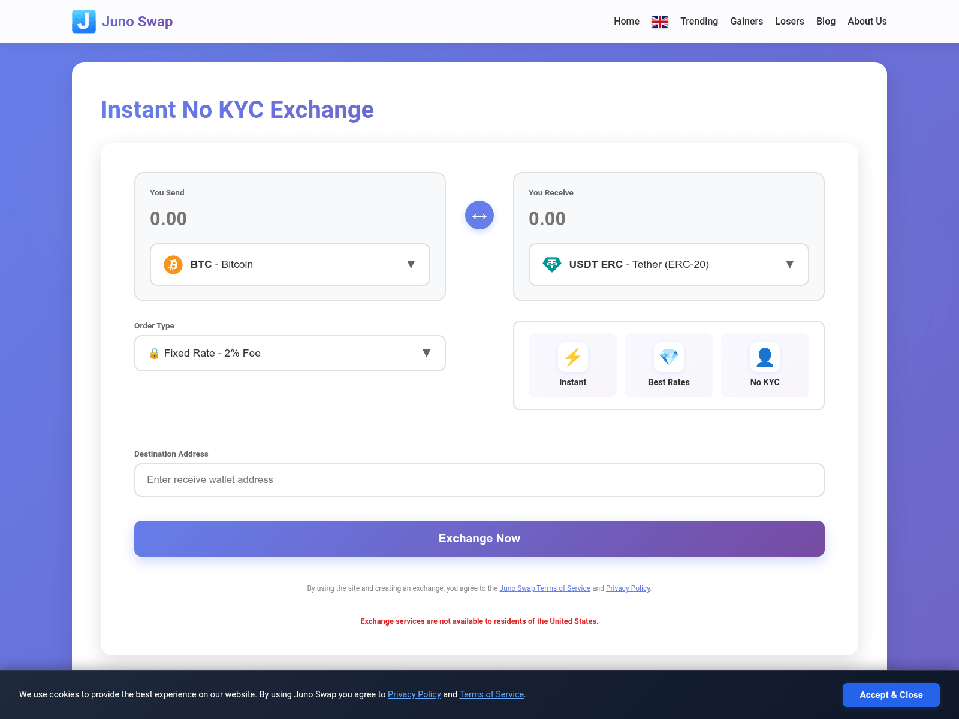
Task: Click the 'You Receive' label
Action: click(551, 193)
